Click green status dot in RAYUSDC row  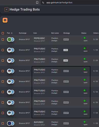[85, 122]
